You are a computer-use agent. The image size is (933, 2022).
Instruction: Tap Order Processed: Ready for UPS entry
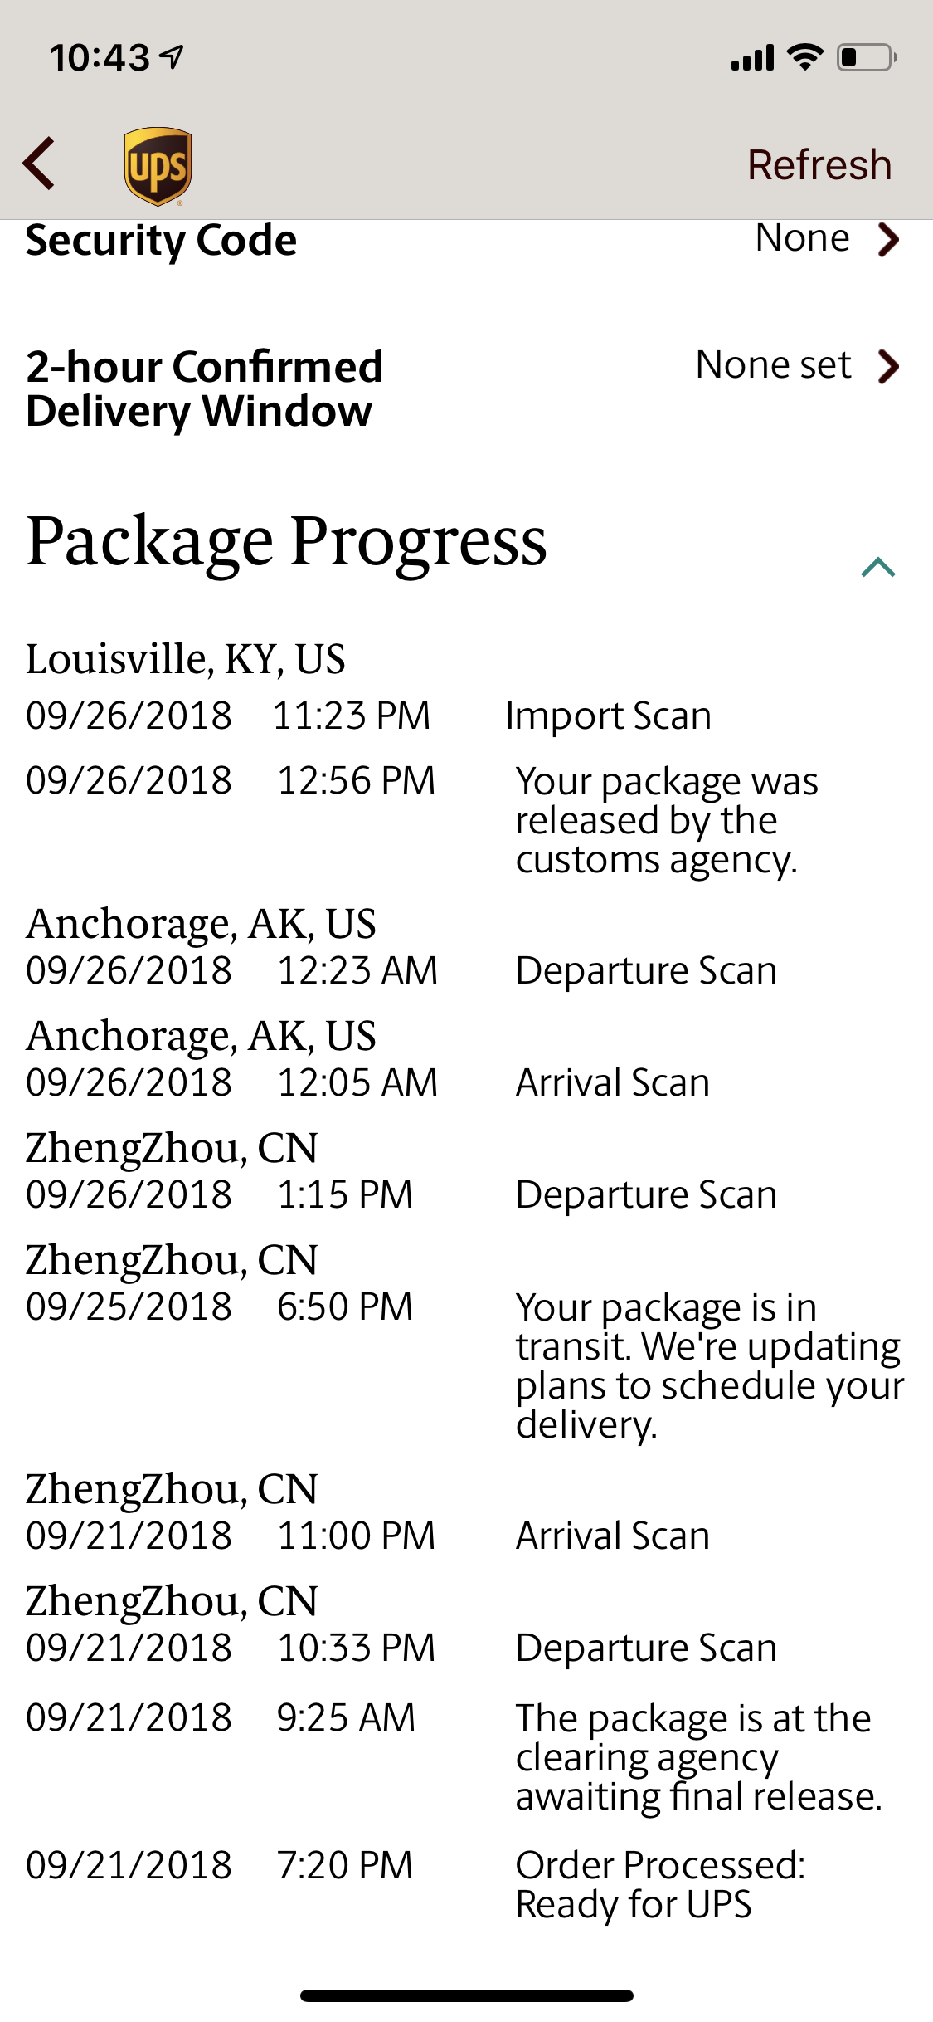click(x=660, y=1884)
